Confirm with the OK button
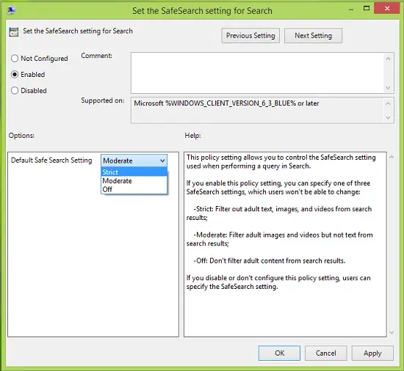 (x=279, y=353)
